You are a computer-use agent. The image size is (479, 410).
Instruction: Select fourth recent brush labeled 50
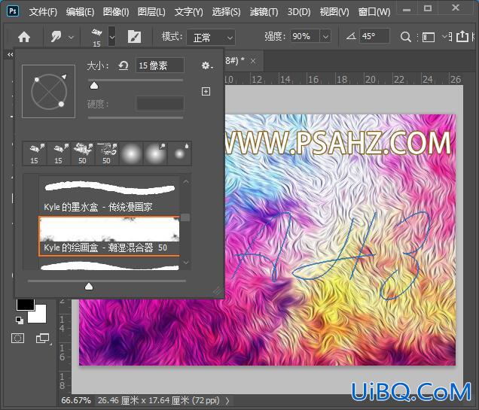tap(107, 153)
